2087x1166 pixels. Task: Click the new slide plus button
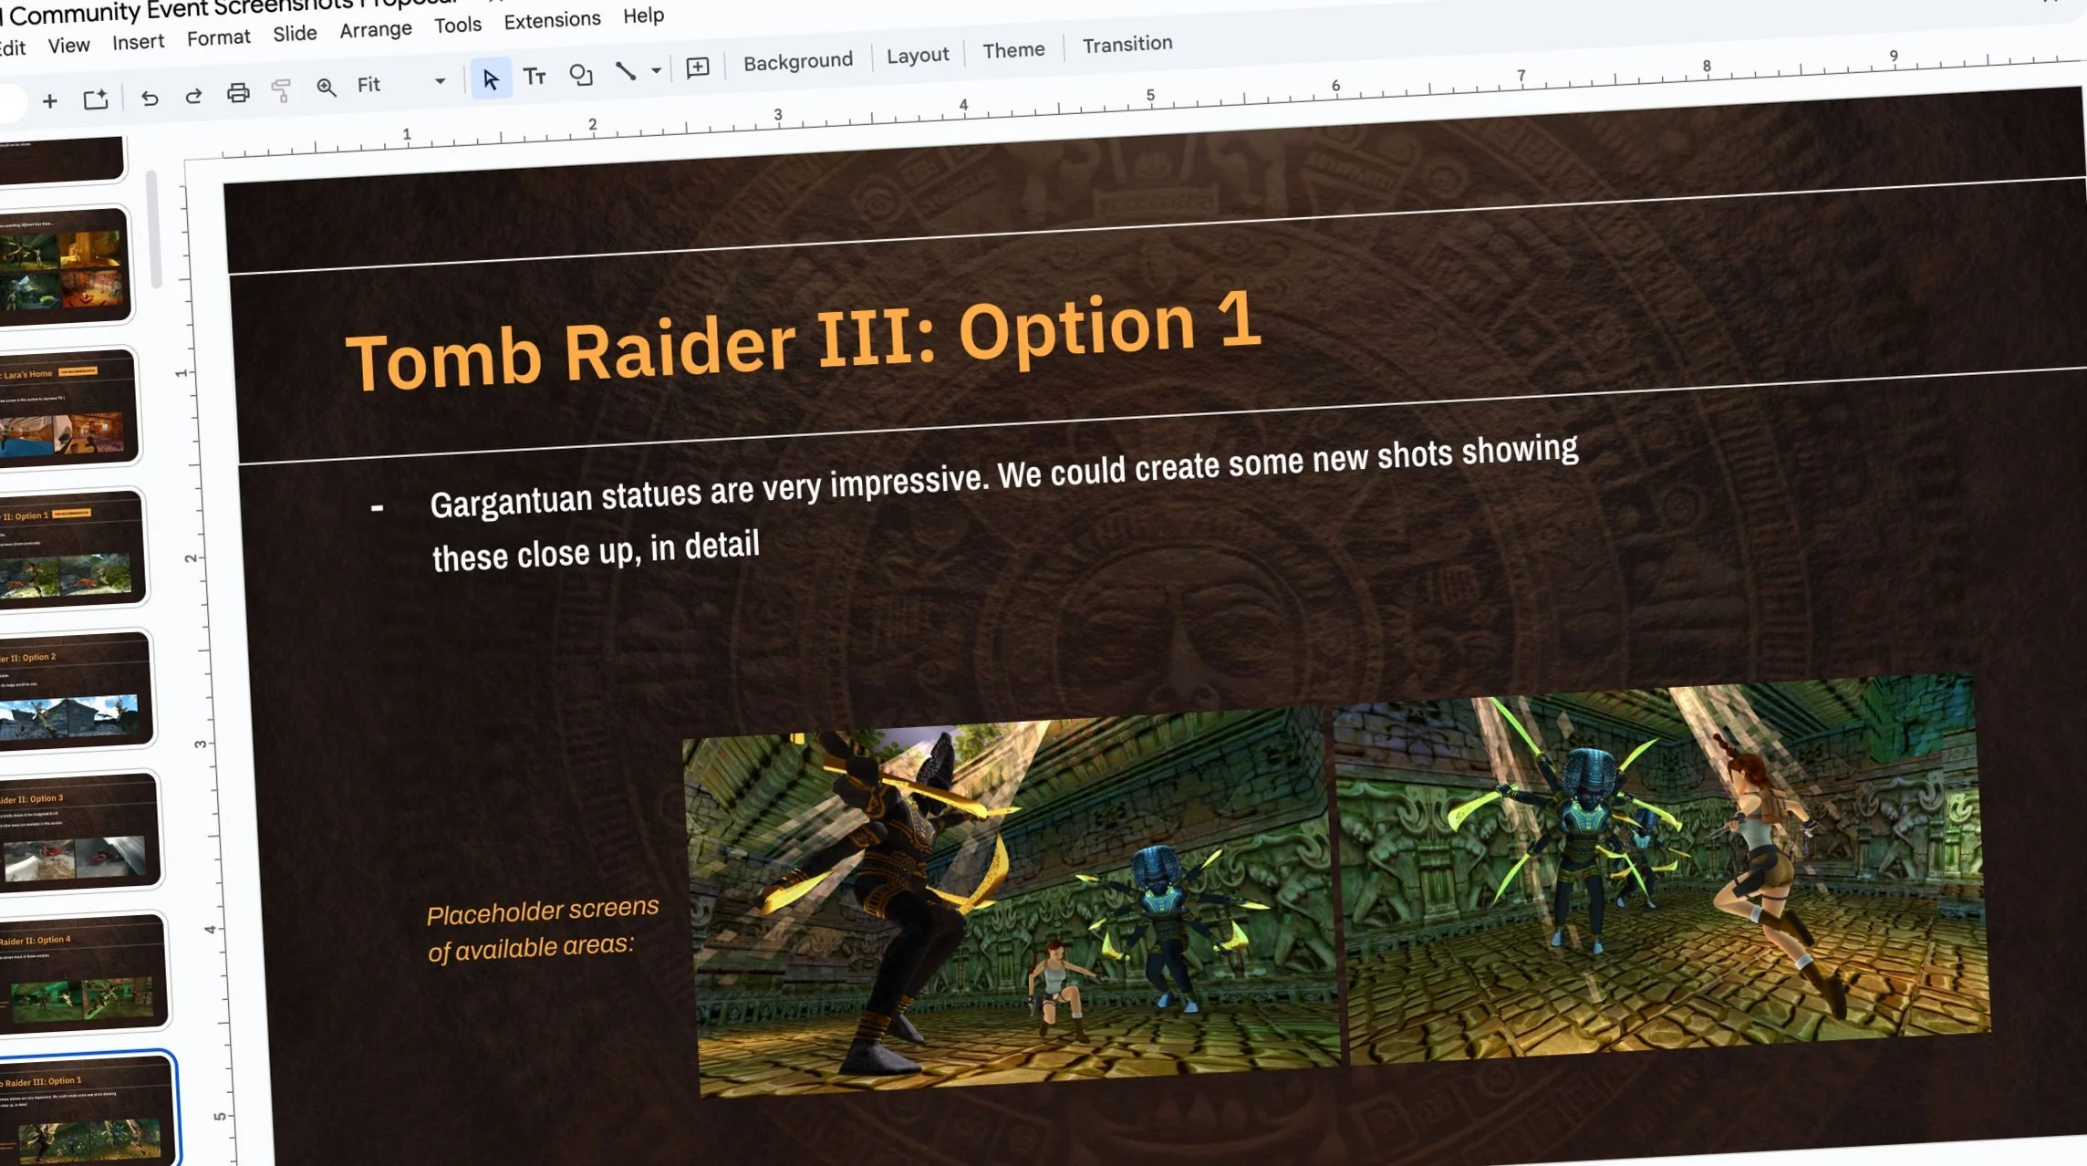tap(50, 100)
